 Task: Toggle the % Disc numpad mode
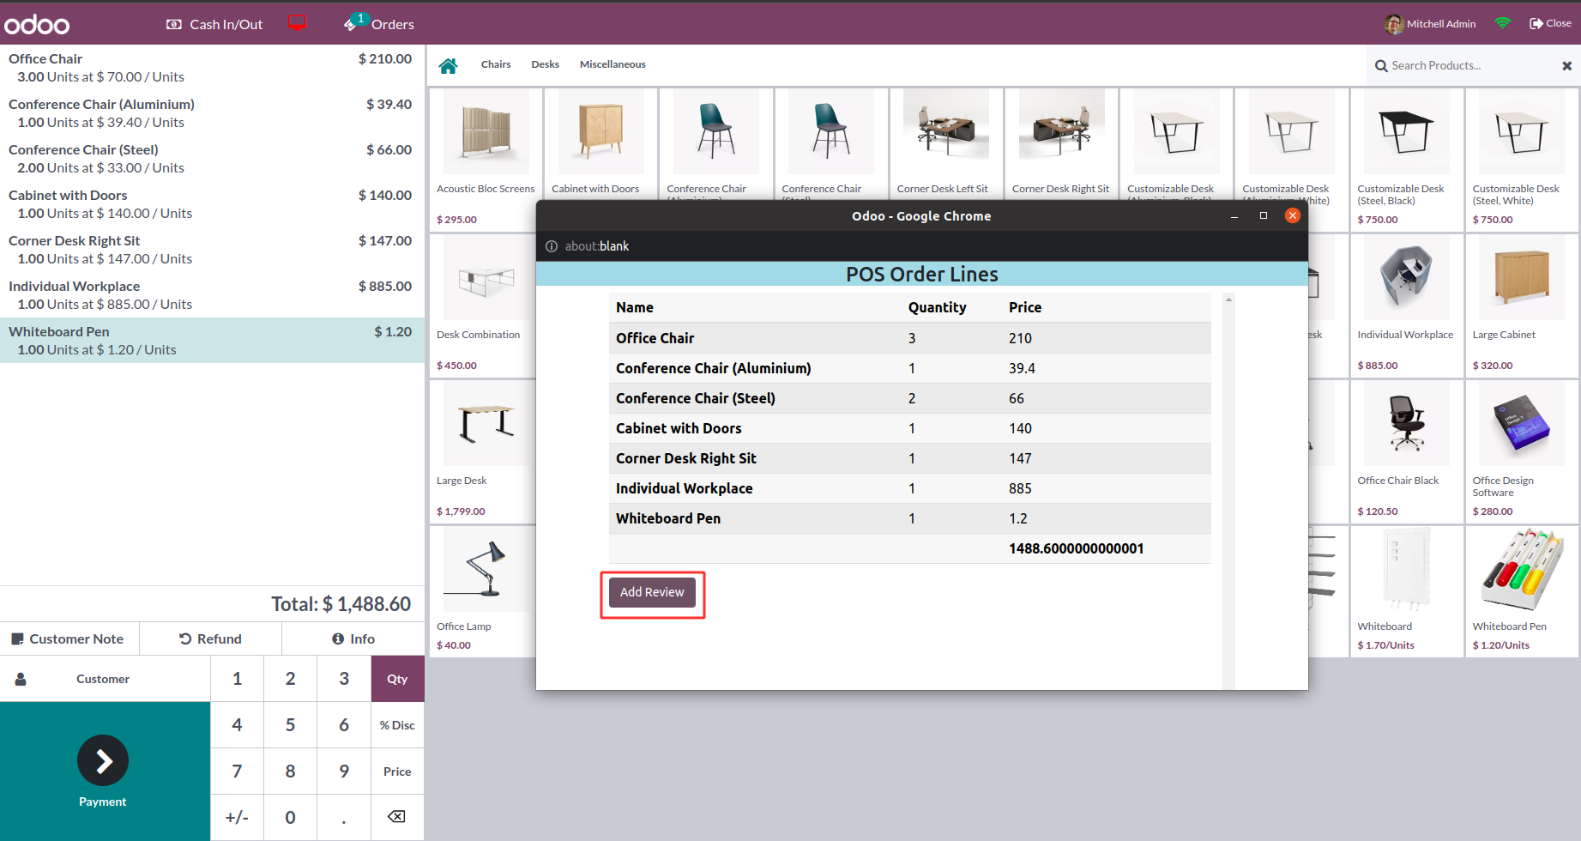pos(397,725)
